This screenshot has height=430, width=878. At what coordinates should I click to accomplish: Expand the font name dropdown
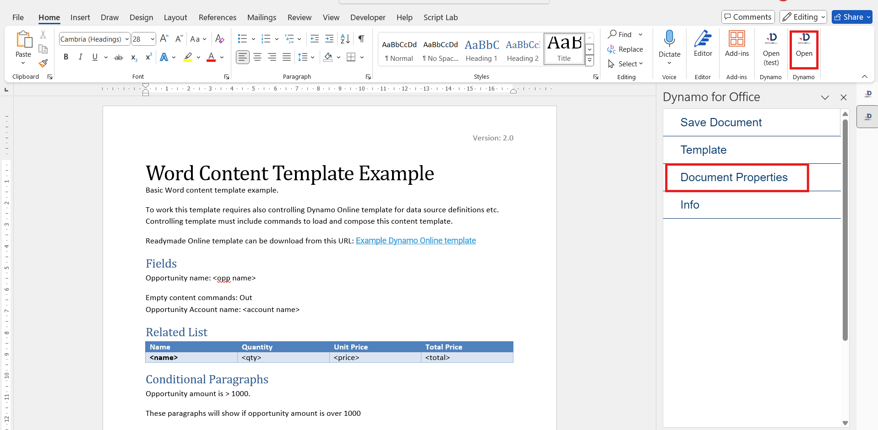pos(127,39)
